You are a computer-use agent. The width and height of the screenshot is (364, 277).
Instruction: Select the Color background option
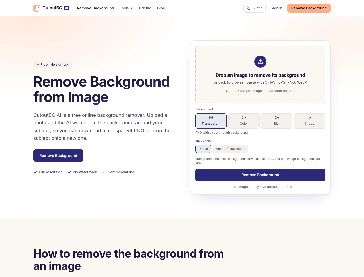(244, 121)
